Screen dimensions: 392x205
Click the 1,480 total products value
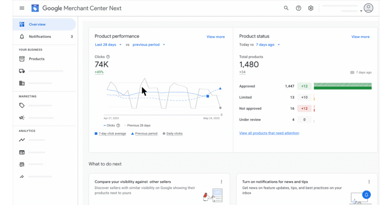(249, 64)
